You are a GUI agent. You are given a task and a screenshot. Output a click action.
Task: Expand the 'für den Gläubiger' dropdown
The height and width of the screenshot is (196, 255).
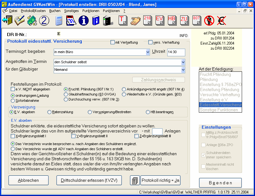[x=183, y=70]
